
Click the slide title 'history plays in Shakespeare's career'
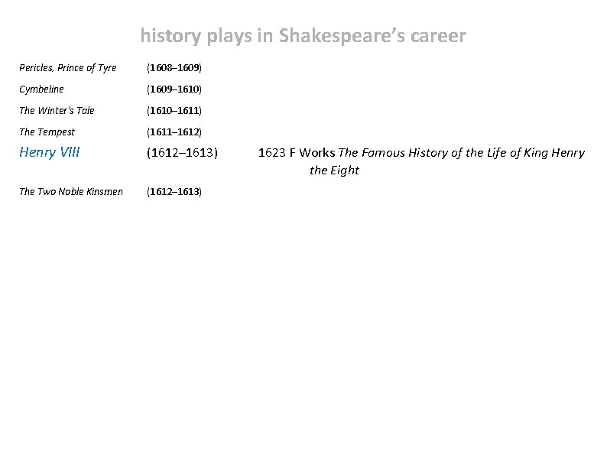303,36
